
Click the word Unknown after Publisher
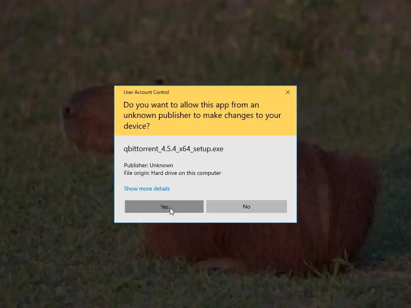tap(161, 165)
